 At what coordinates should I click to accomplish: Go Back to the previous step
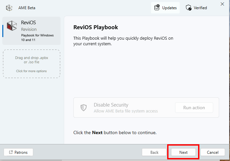[x=154, y=152]
